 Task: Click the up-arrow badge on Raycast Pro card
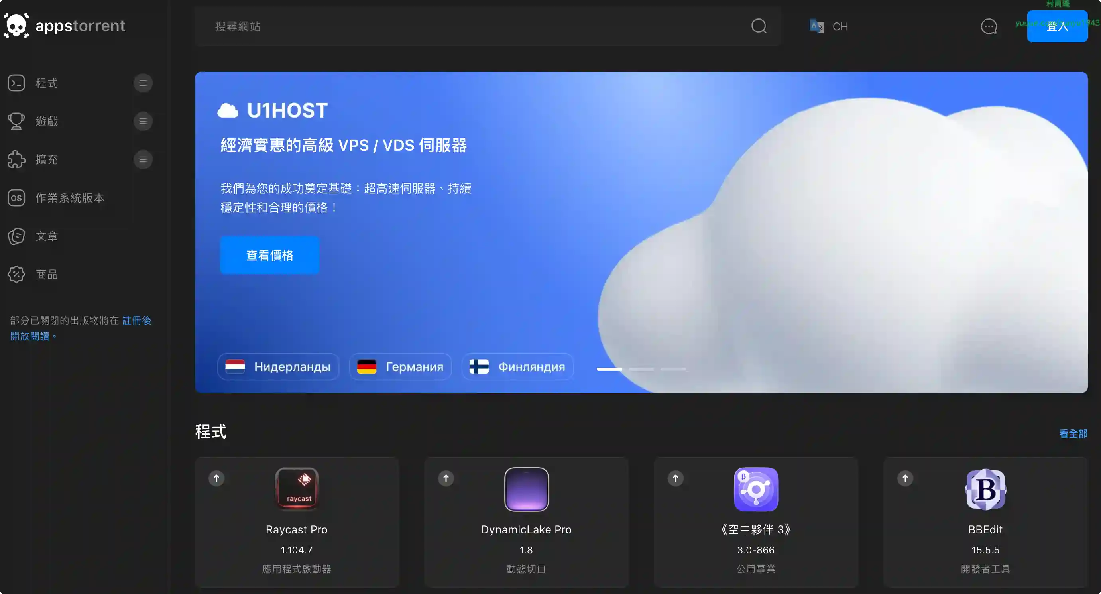click(216, 478)
